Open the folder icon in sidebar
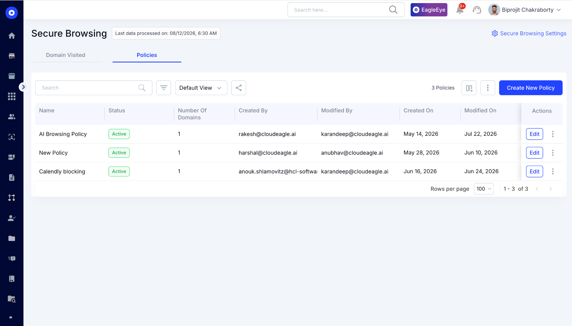 [11, 238]
